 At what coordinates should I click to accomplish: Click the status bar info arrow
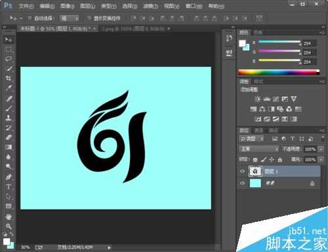tap(109, 247)
